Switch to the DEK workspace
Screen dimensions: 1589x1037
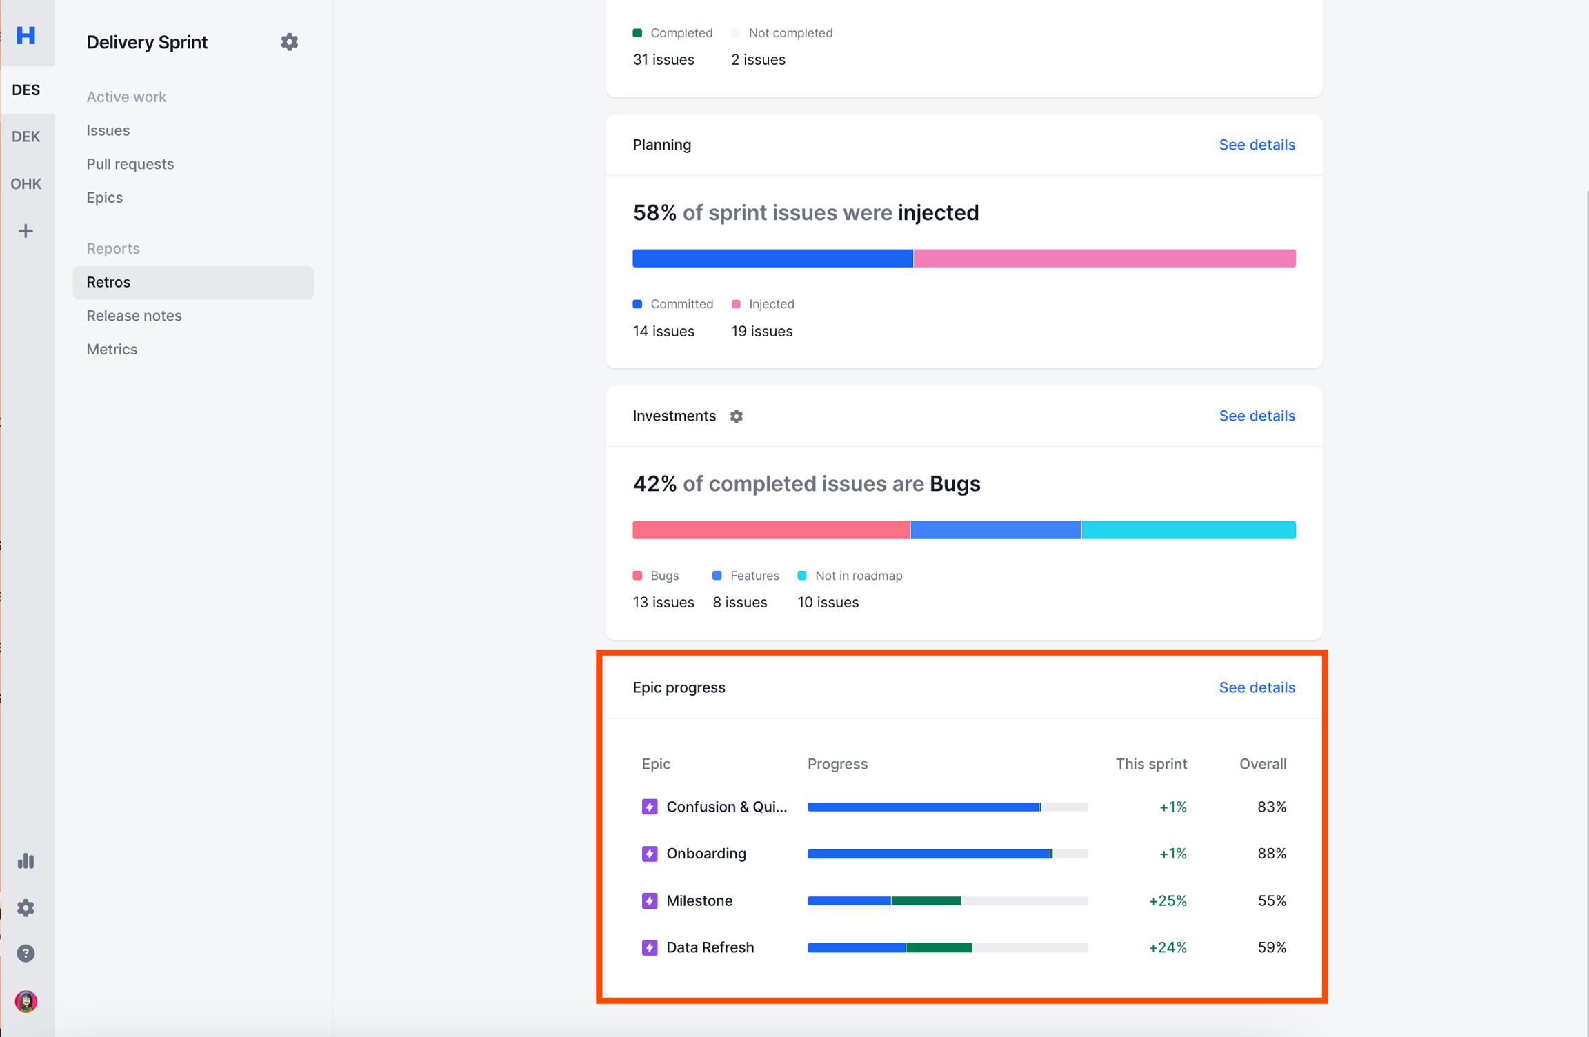pos(26,137)
